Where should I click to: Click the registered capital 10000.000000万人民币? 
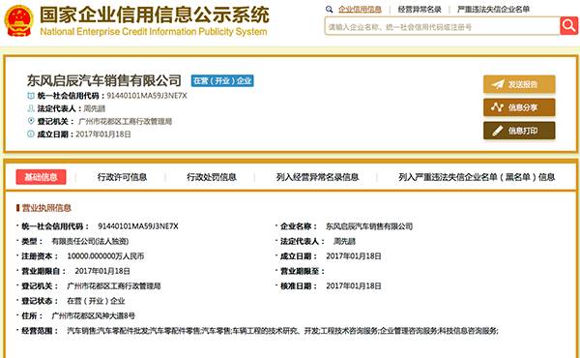click(x=105, y=256)
